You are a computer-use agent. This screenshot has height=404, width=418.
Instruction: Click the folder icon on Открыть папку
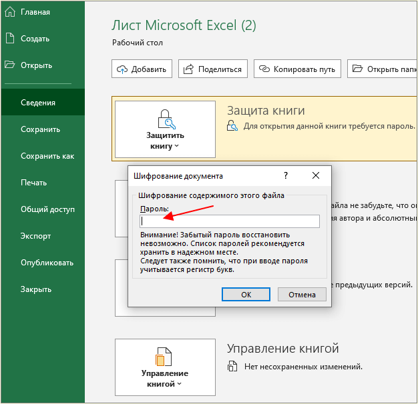click(x=357, y=69)
